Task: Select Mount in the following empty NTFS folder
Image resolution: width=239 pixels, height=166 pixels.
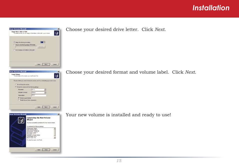Action: tap(15, 45)
